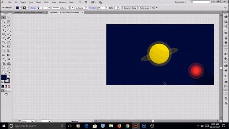Viewport: 229px width, 129px height.
Task: Open the Layers panel icon
Action: tap(226, 82)
